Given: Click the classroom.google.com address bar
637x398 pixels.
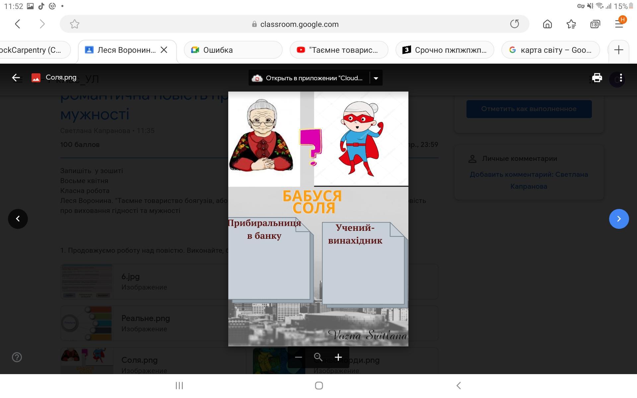Looking at the screenshot, I should click(299, 24).
